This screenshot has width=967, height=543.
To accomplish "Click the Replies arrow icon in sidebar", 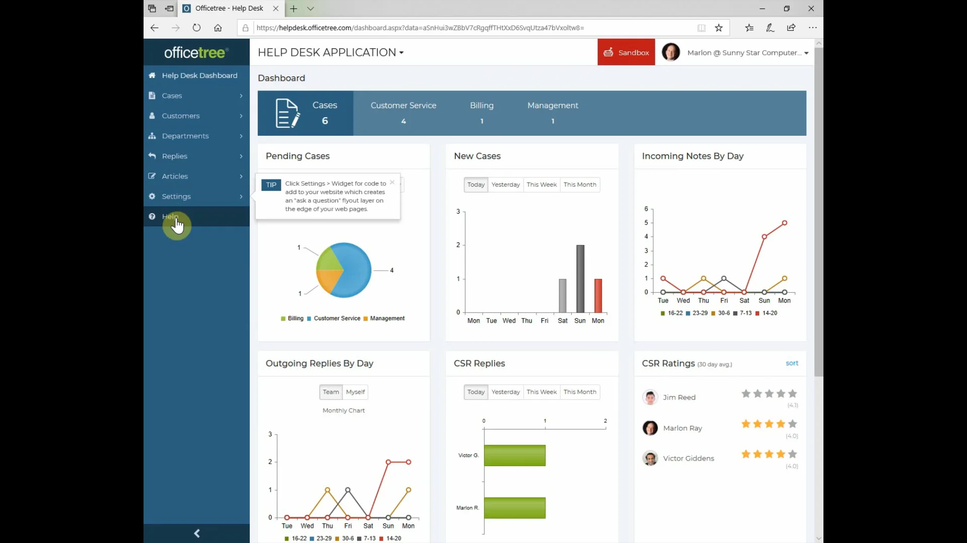I will (152, 156).
